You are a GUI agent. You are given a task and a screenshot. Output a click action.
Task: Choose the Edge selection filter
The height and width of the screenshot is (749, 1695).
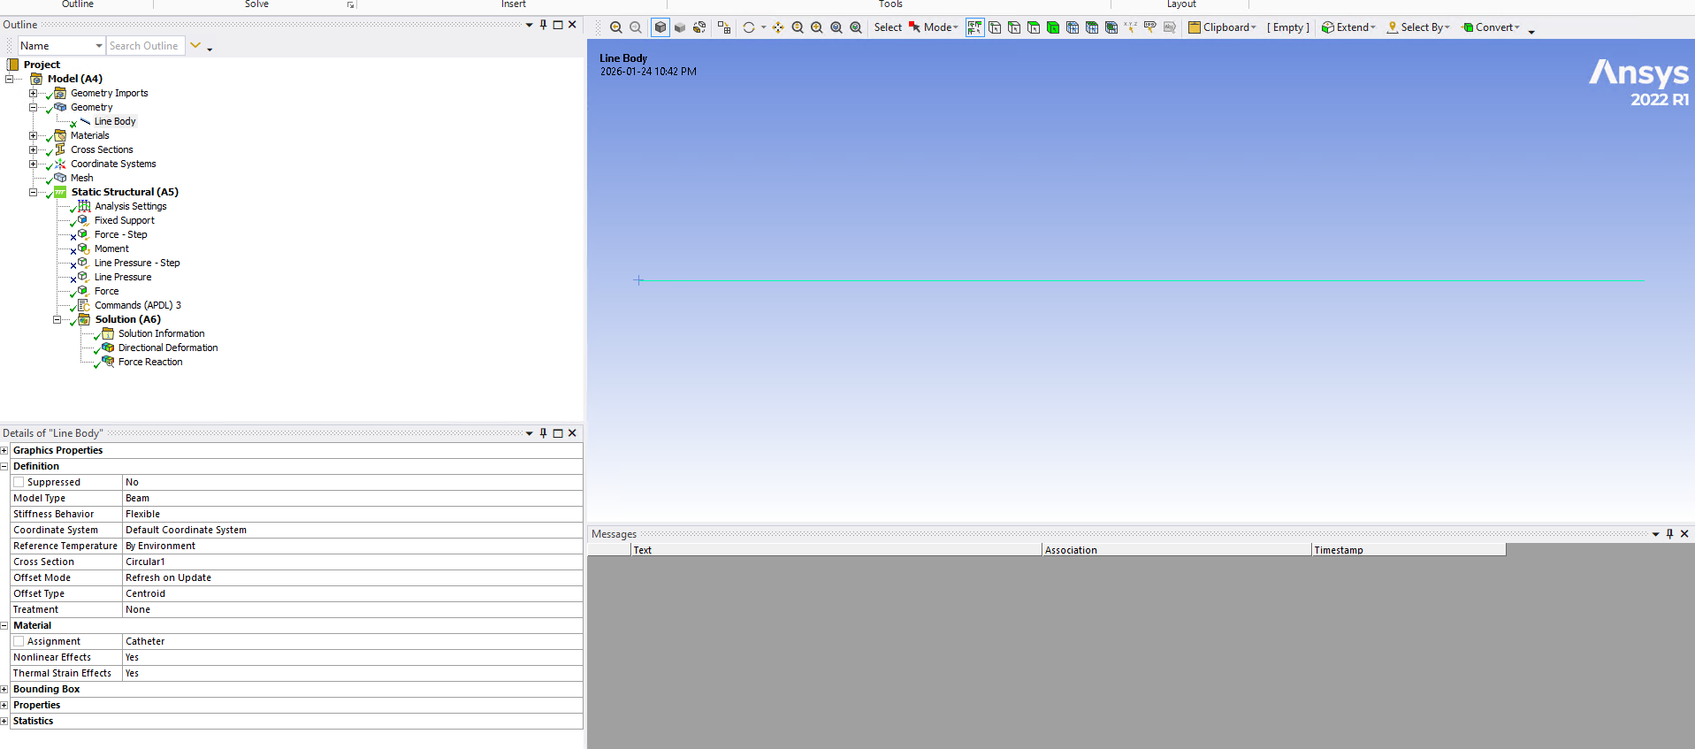point(1014,27)
